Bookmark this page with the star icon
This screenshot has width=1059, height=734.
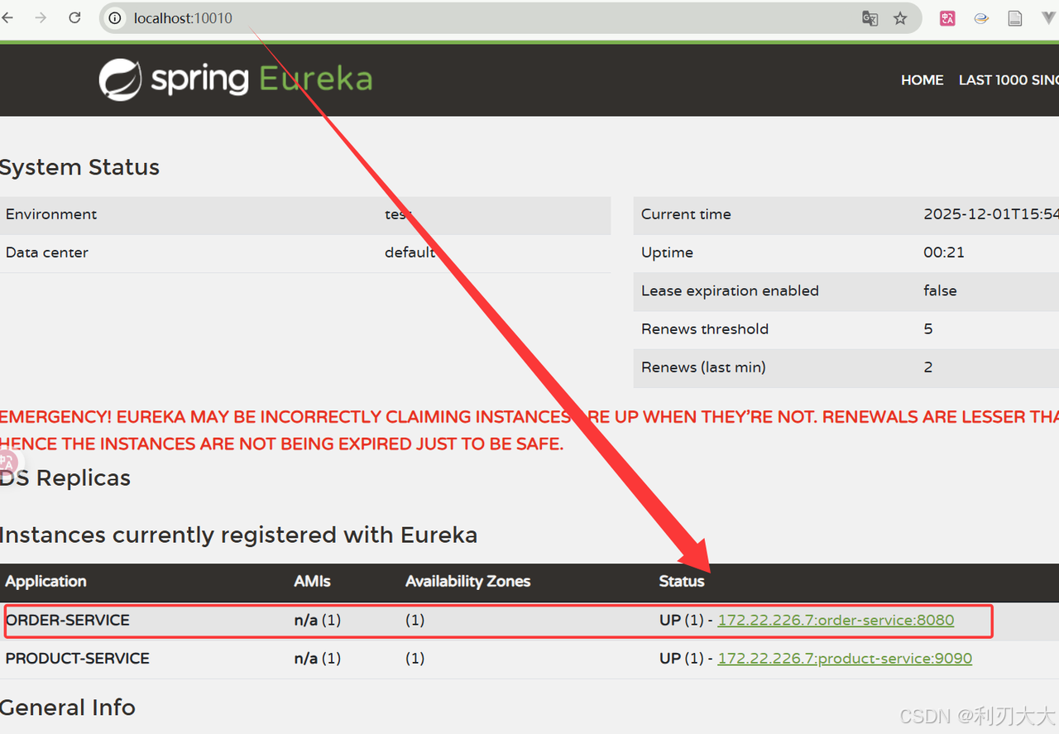900,18
